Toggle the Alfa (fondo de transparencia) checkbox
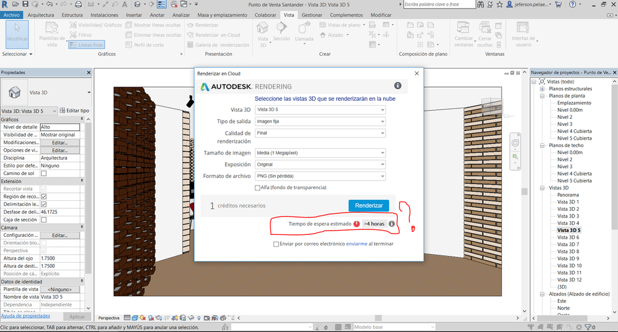Screen dimensions: 618x332 point(258,188)
